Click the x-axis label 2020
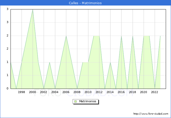 click(144, 92)
